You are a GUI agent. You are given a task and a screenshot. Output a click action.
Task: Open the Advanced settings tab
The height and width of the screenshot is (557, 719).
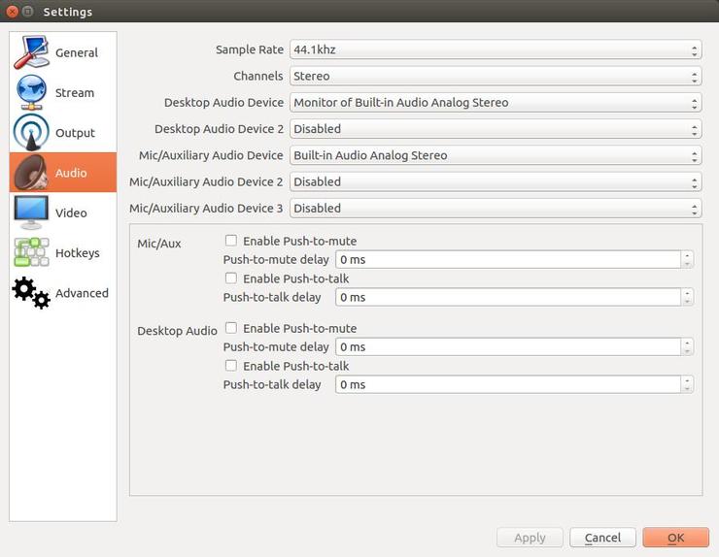tap(63, 293)
